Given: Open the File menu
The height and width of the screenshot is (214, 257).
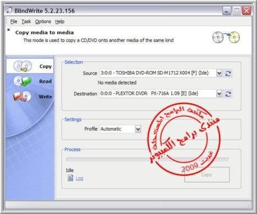Looking at the screenshot, I should 14,22.
